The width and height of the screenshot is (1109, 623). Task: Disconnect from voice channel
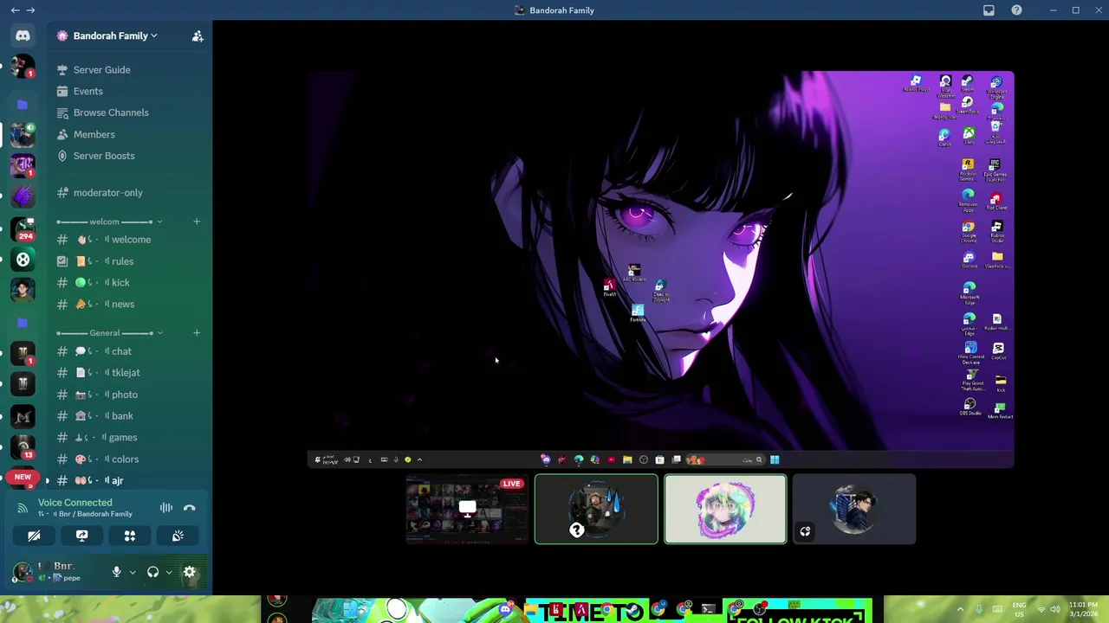[190, 508]
